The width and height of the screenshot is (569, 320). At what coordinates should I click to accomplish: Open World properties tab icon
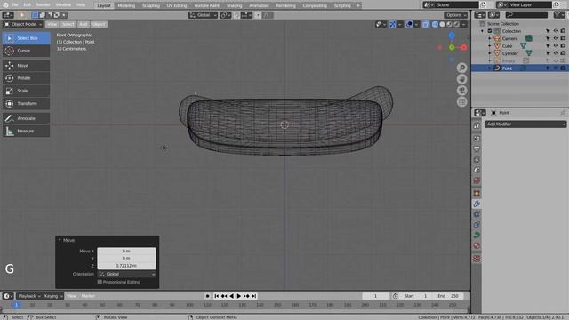(x=477, y=180)
